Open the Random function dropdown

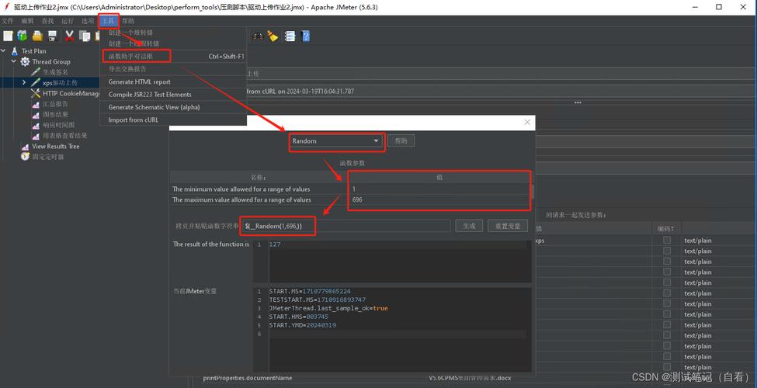pyautogui.click(x=336, y=141)
